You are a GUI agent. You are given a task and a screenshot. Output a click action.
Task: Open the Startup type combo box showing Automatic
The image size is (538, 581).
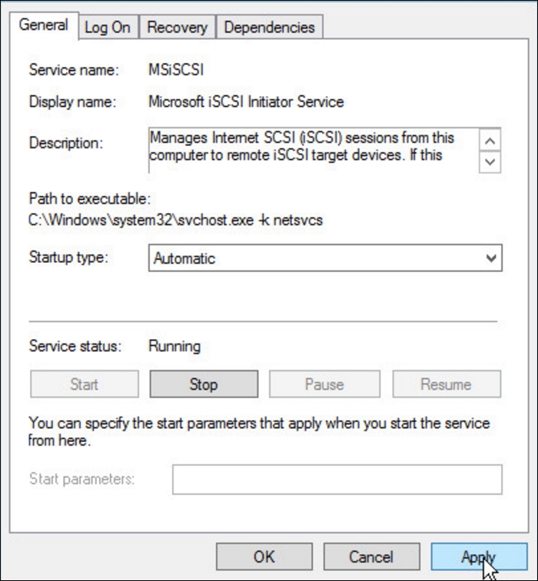pyautogui.click(x=315, y=258)
